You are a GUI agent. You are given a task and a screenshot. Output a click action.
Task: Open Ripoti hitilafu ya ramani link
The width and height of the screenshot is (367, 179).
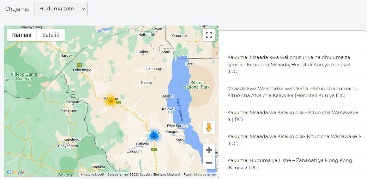pos(200,175)
